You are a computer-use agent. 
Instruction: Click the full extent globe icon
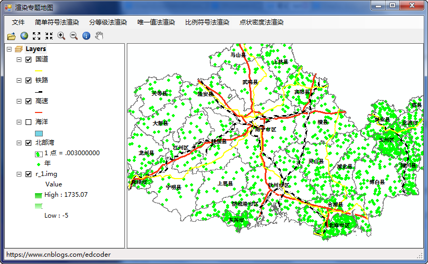click(24, 36)
